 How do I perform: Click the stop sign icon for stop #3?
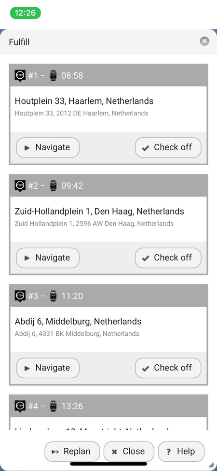click(x=20, y=296)
